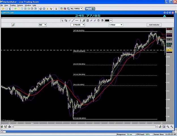Click the chart scrollbar right arrow
Image resolution: width=177 pixels, height=136 pixels.
click(157, 127)
